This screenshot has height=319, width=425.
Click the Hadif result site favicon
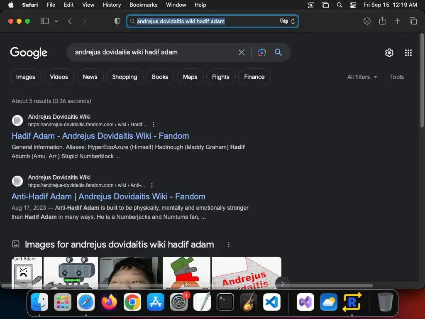click(x=17, y=120)
